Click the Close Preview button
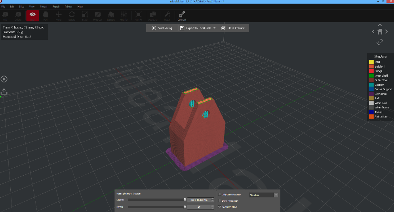The image size is (394, 212). (x=233, y=28)
